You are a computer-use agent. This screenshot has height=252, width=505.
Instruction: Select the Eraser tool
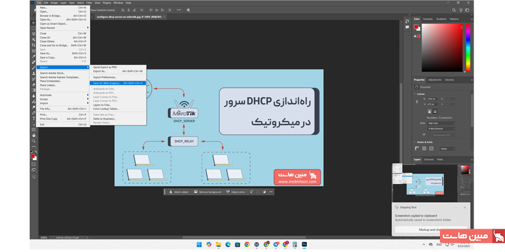[x=33, y=85]
